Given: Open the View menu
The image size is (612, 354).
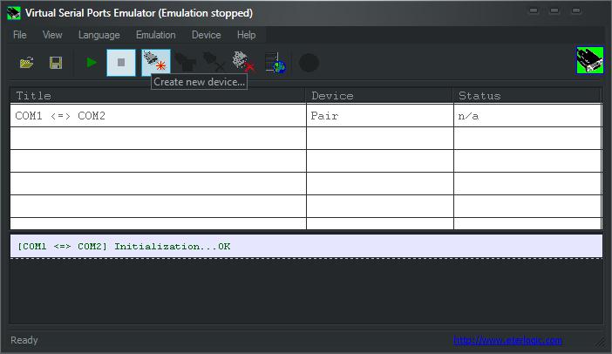Looking at the screenshot, I should [52, 35].
